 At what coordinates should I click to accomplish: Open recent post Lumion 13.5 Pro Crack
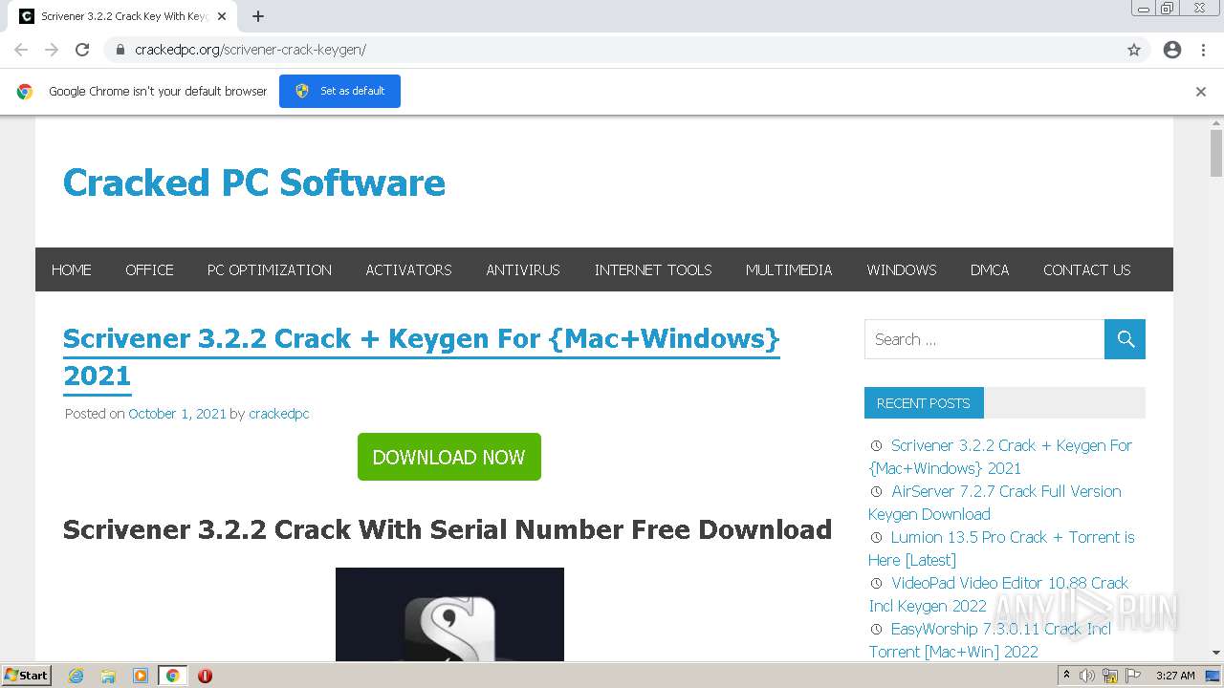(1001, 548)
